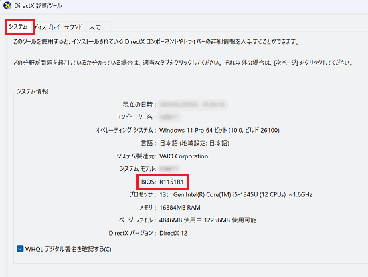Switch to the システム tab

18,27
